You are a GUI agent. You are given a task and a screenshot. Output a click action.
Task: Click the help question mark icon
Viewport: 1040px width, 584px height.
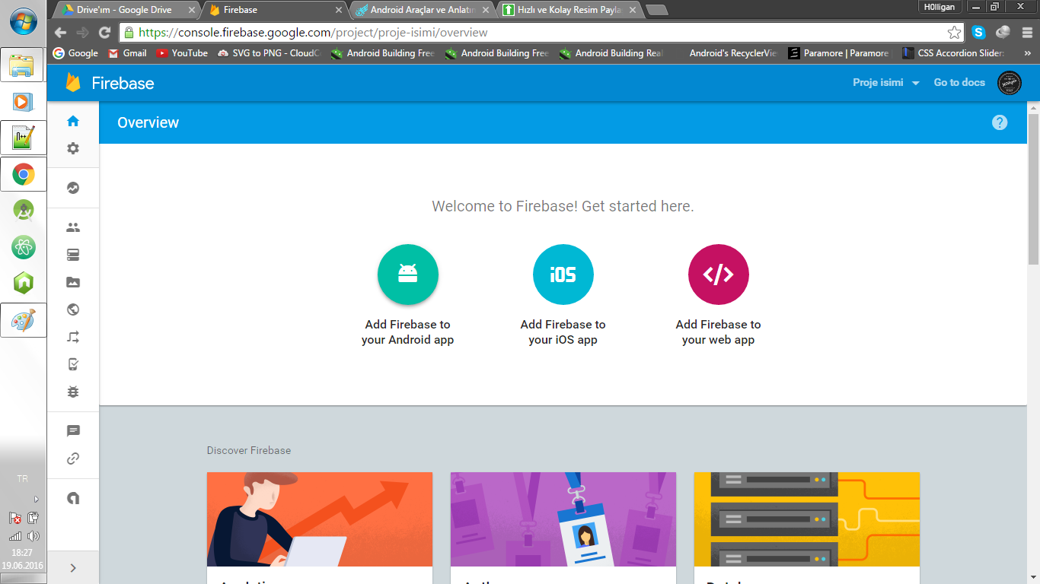tap(1000, 122)
